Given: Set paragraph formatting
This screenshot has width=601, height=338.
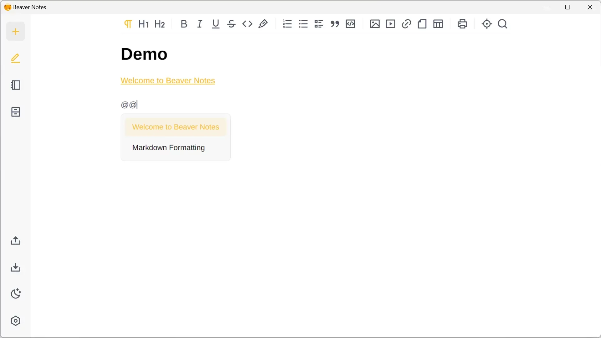Looking at the screenshot, I should pos(128,24).
